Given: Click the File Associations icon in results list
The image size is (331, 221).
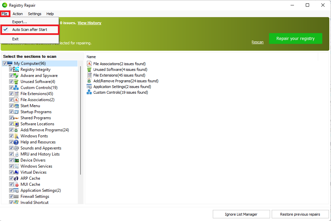Looking at the screenshot, I should tap(89, 64).
